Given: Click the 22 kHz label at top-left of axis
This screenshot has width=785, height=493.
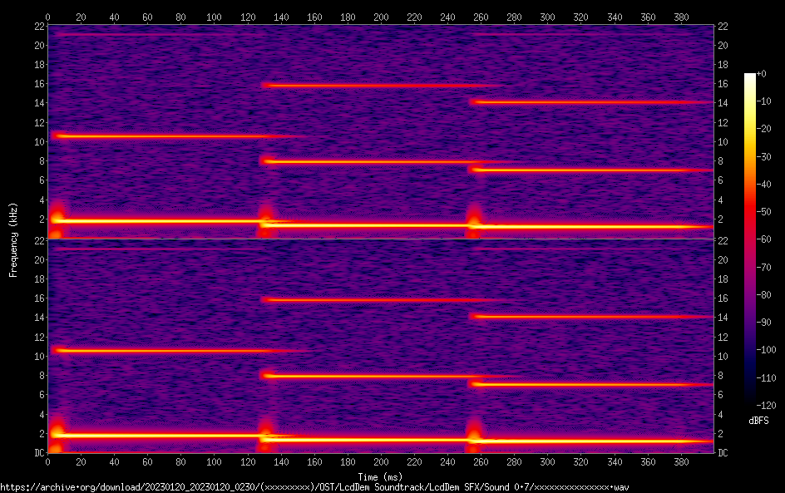Looking at the screenshot, I should tap(39, 26).
